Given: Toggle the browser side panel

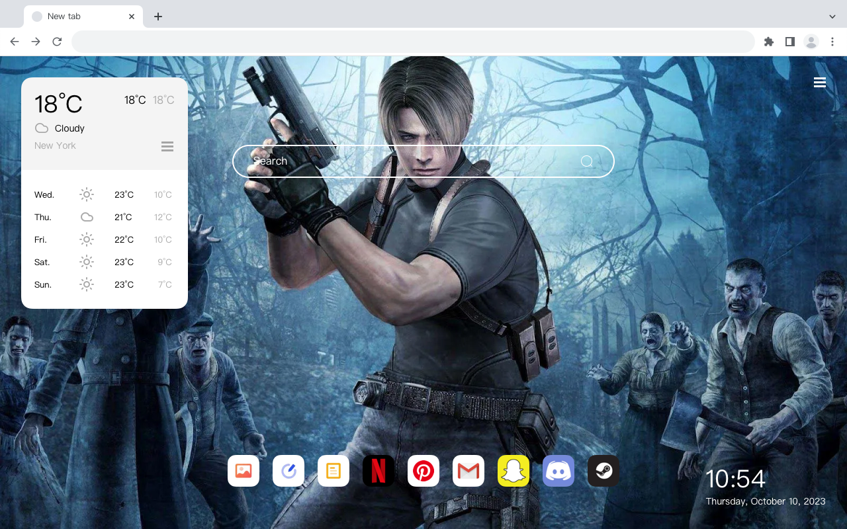Looking at the screenshot, I should click(789, 42).
